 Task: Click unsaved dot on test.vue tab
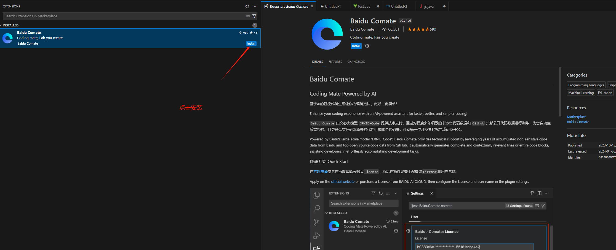[x=378, y=6]
